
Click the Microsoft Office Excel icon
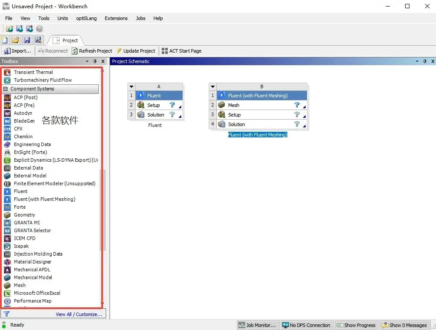(7, 293)
